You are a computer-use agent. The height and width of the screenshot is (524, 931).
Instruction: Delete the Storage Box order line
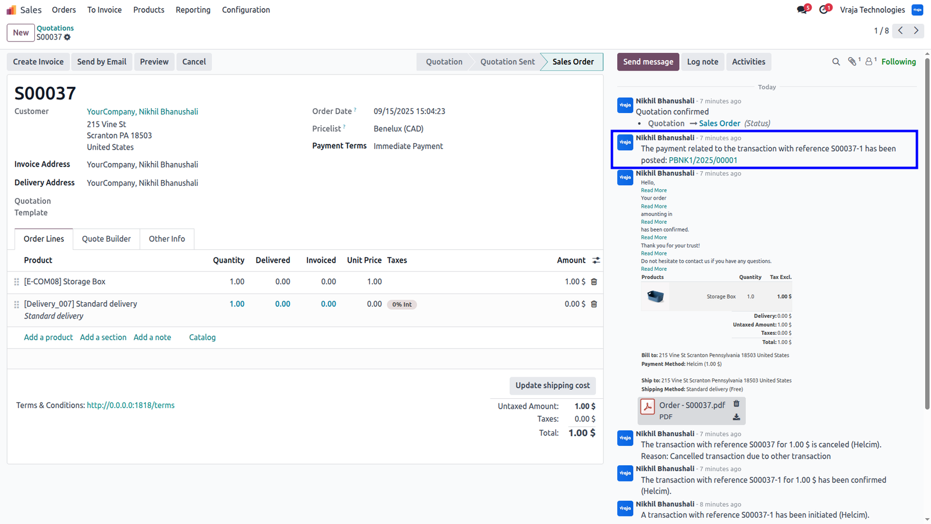(x=594, y=282)
